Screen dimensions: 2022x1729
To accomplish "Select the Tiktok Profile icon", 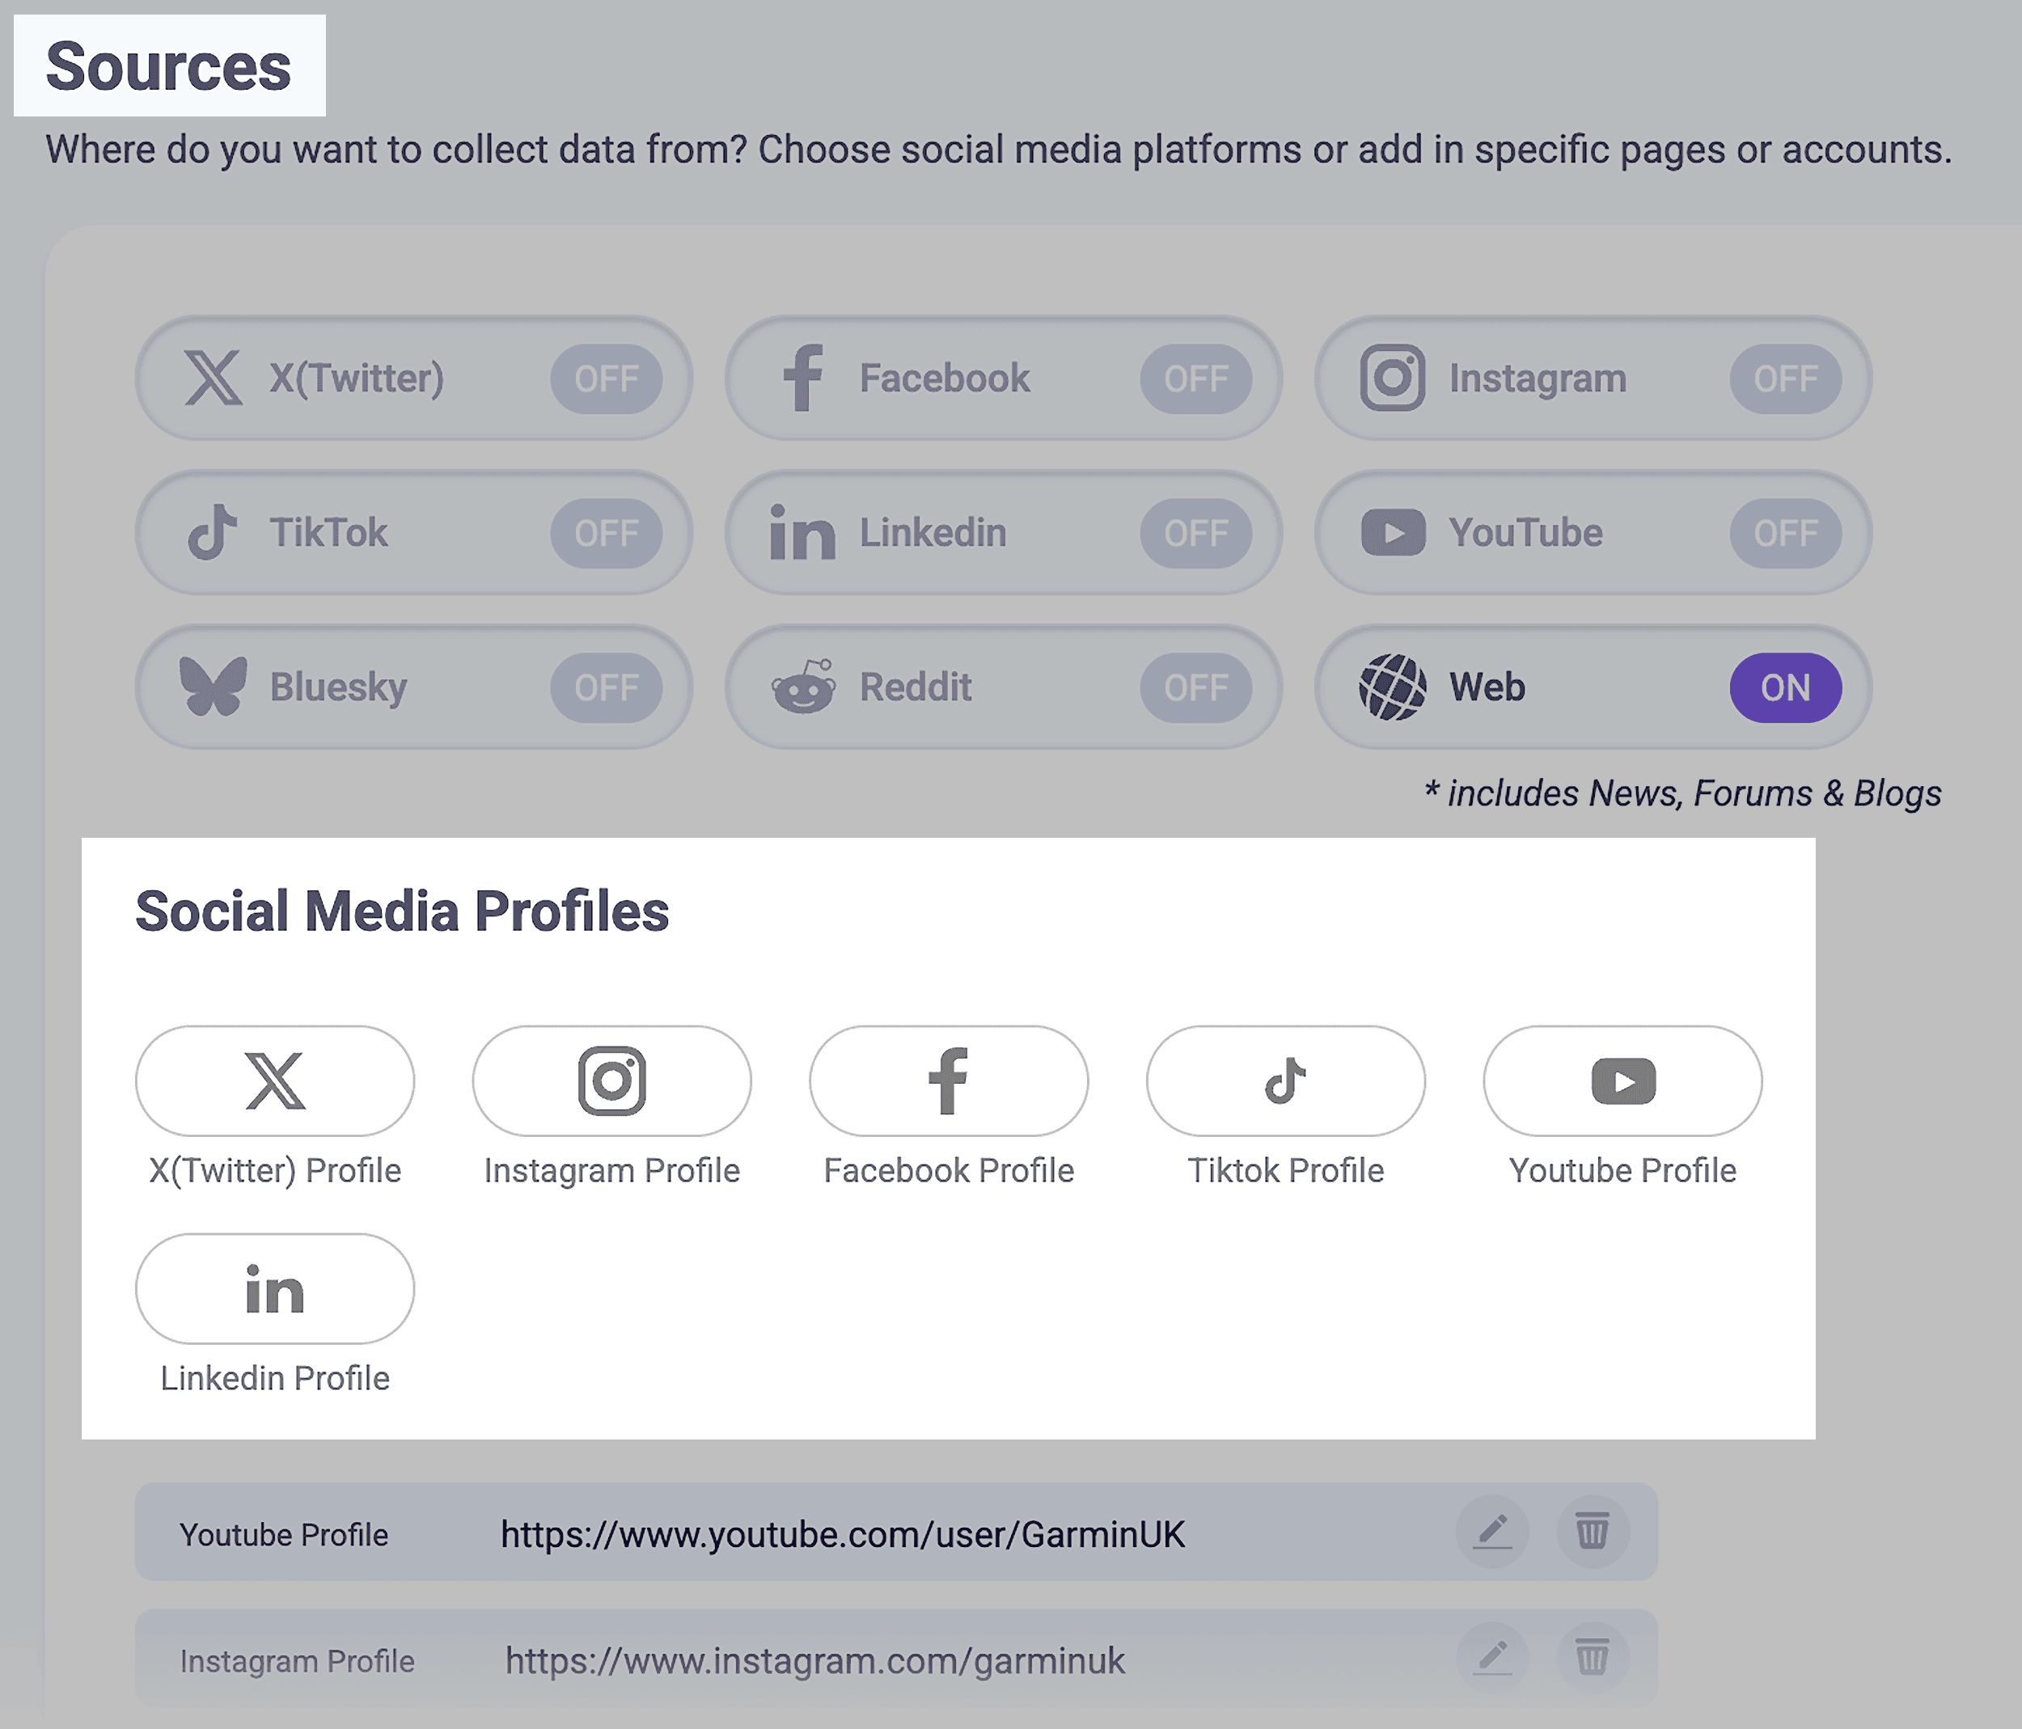I will [1285, 1081].
